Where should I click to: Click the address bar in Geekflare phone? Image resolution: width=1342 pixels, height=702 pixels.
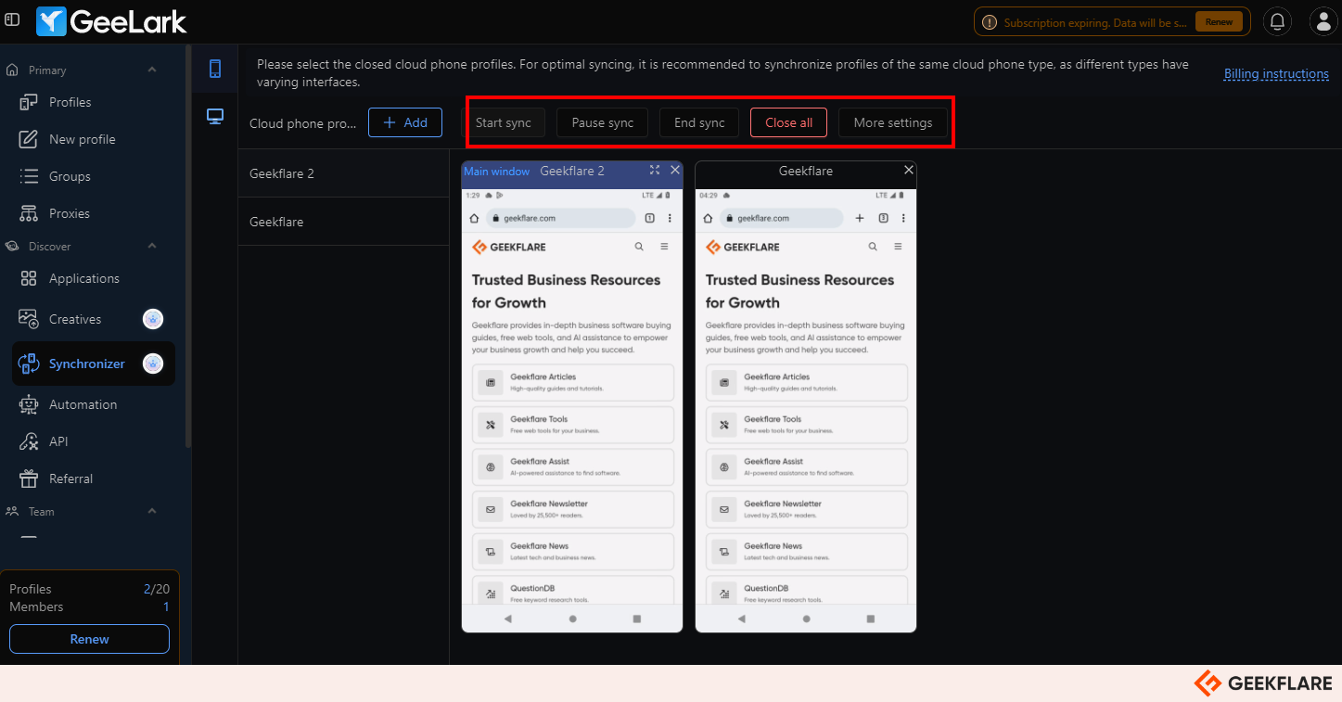pyautogui.click(x=781, y=218)
